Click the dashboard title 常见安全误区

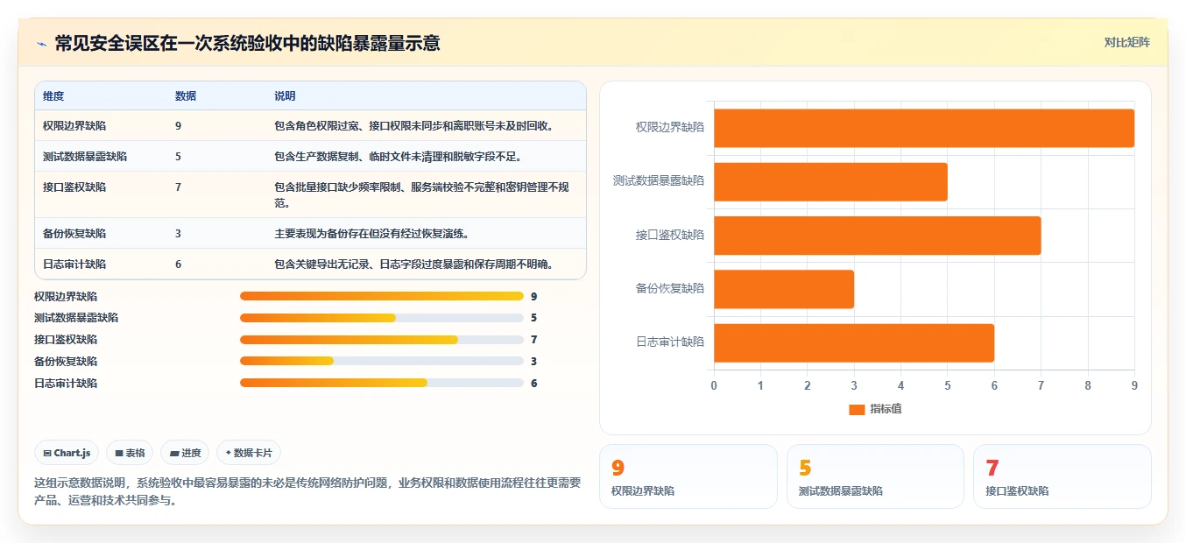(247, 43)
